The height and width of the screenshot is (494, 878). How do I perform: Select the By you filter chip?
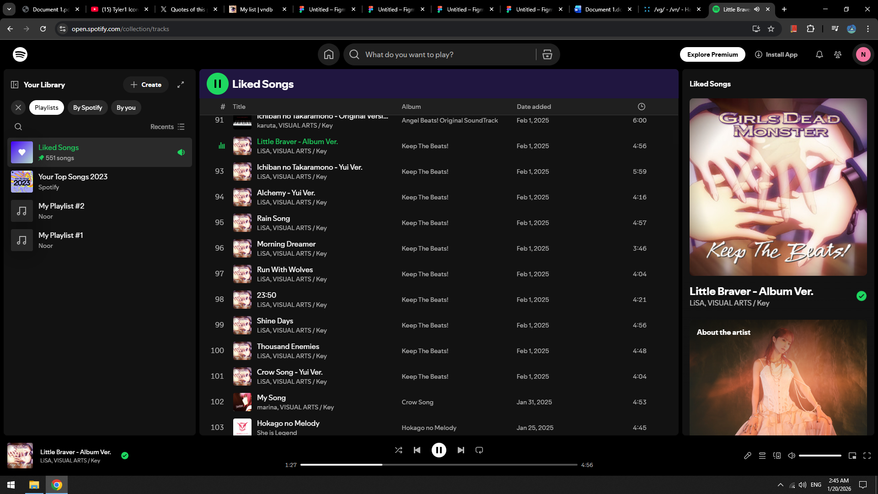coord(126,107)
